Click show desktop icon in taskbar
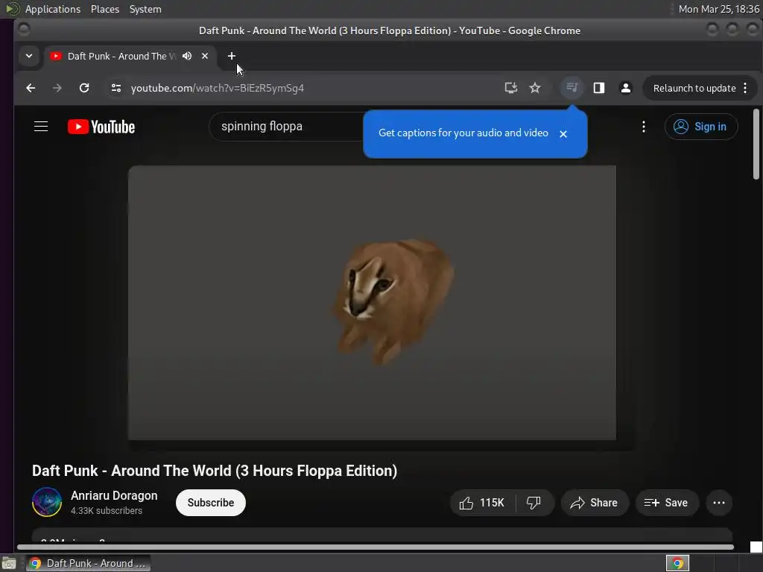 click(x=9, y=563)
